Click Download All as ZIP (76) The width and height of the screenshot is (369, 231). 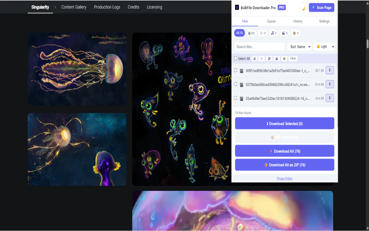pos(285,165)
